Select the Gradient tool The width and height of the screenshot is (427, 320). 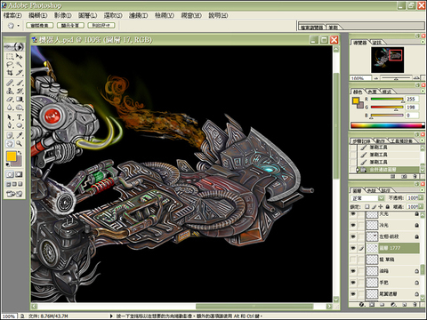point(20,100)
